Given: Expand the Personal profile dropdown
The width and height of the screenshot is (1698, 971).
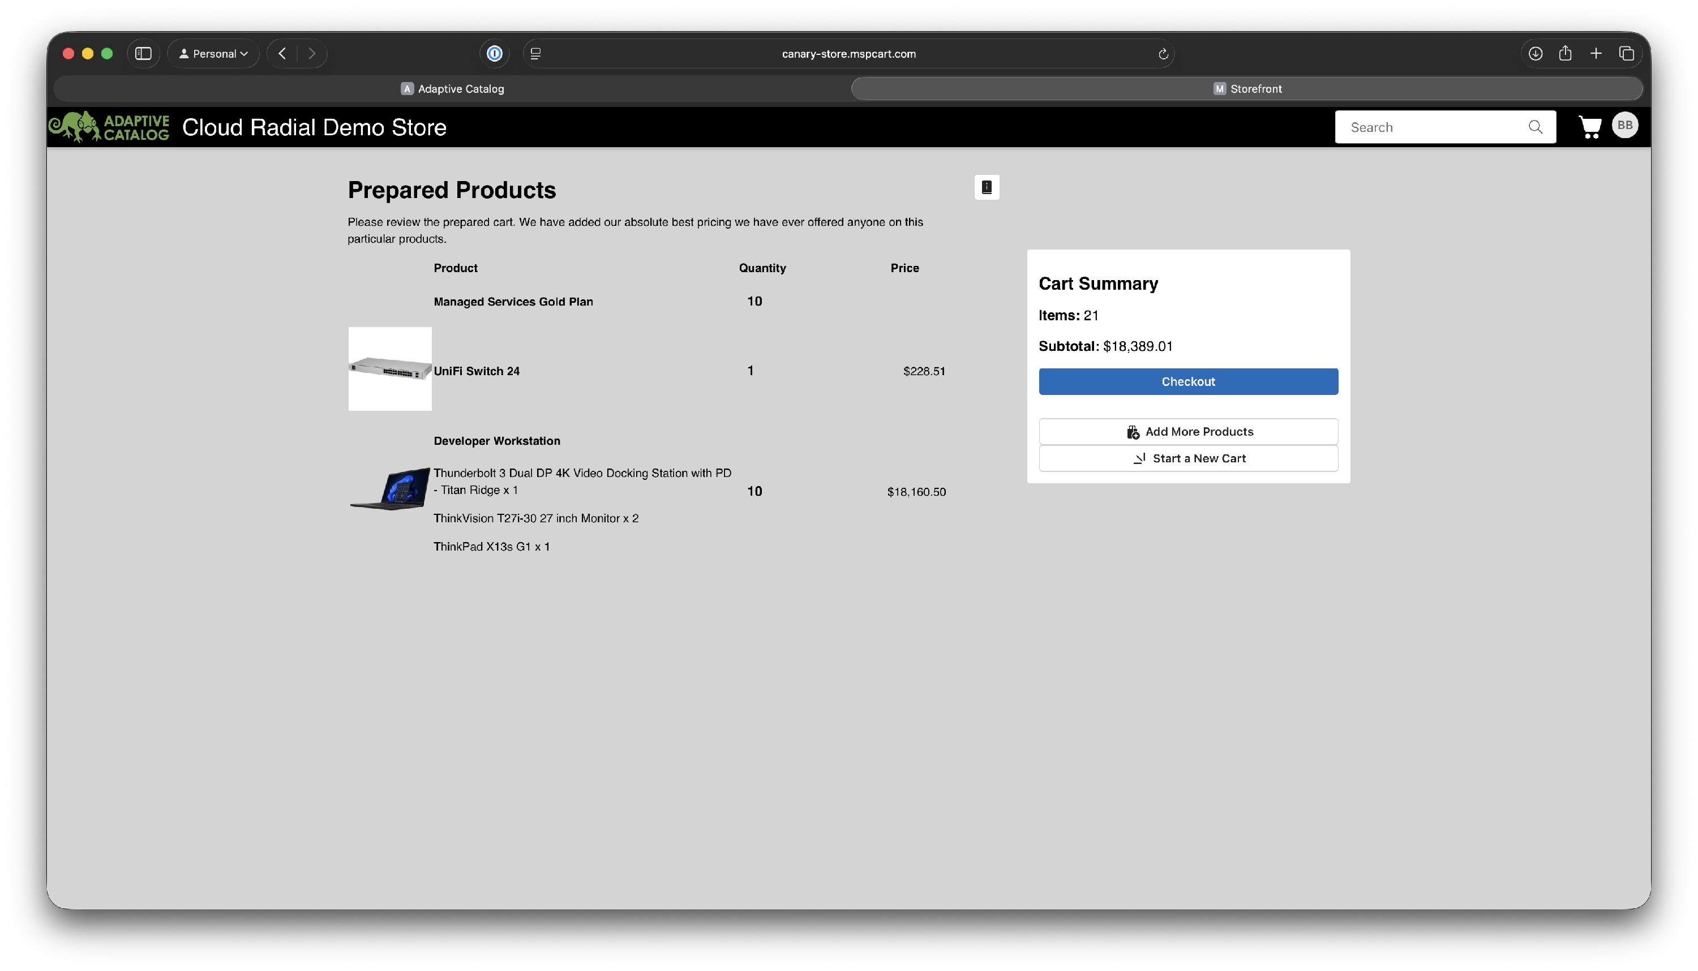Looking at the screenshot, I should (x=213, y=53).
